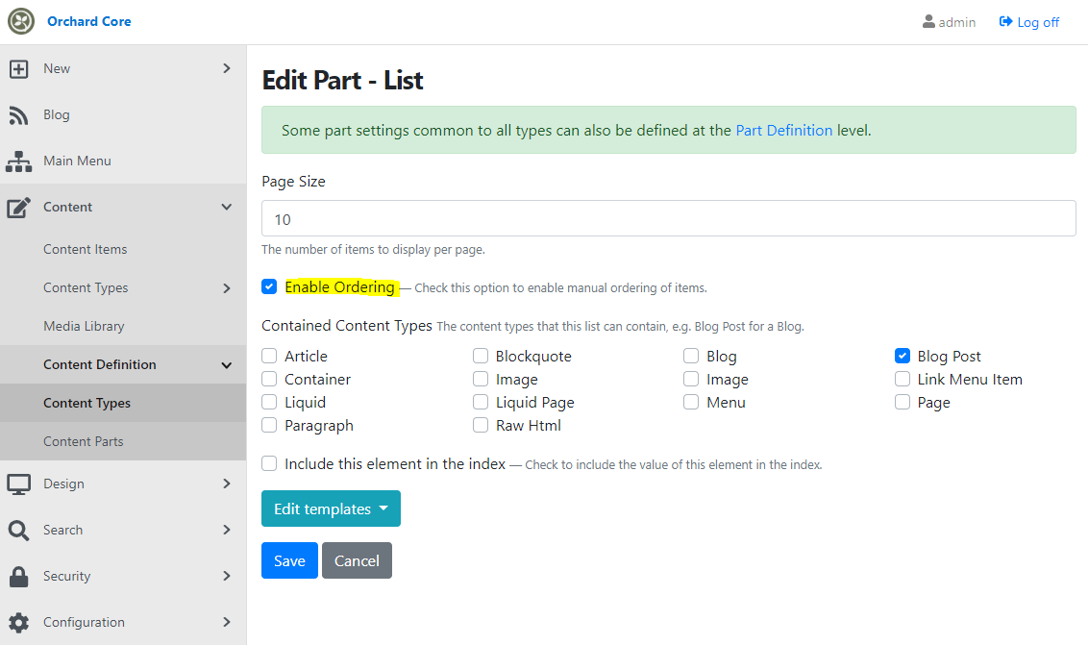The image size is (1088, 645).
Task: Click the Search magnifier icon
Action: (18, 531)
